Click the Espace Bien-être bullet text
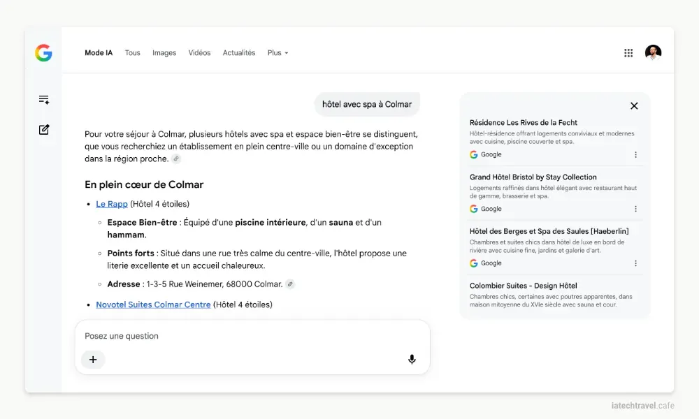This screenshot has width=699, height=419. click(x=244, y=228)
